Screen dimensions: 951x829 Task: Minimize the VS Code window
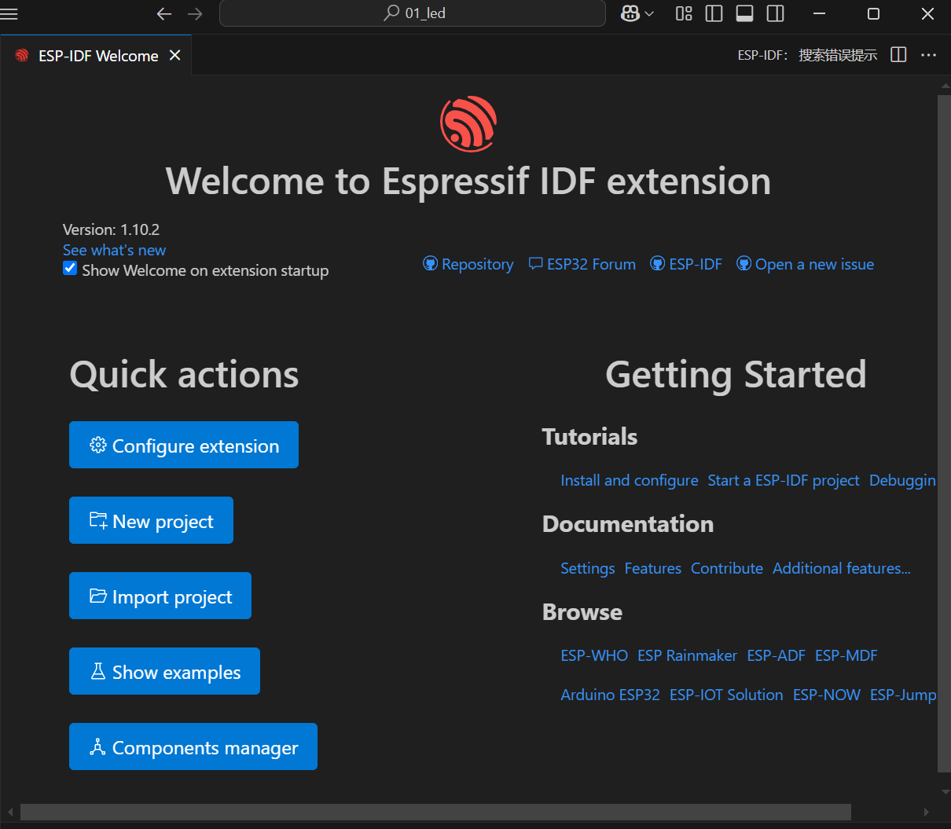click(819, 13)
